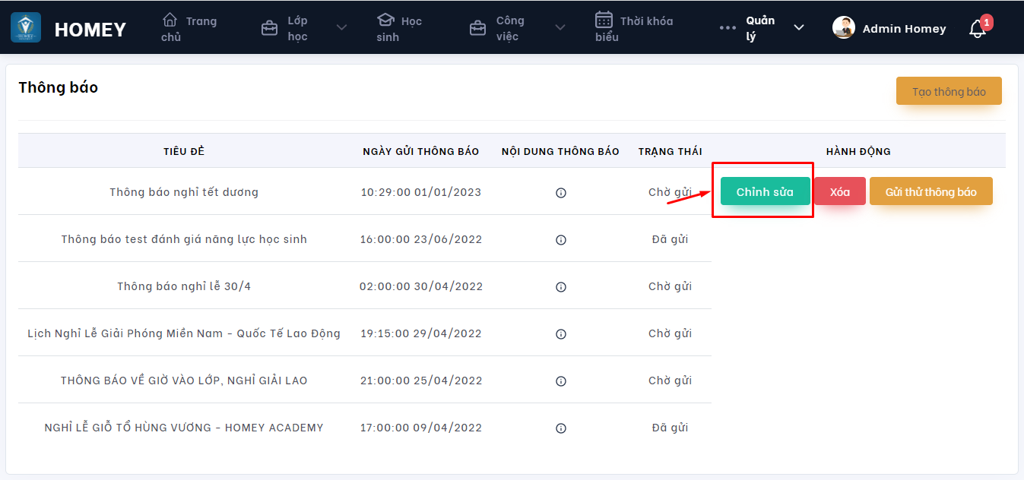View content info icon for Thông báo nghỉ tết dương
This screenshot has height=480, width=1024.
[x=561, y=193]
